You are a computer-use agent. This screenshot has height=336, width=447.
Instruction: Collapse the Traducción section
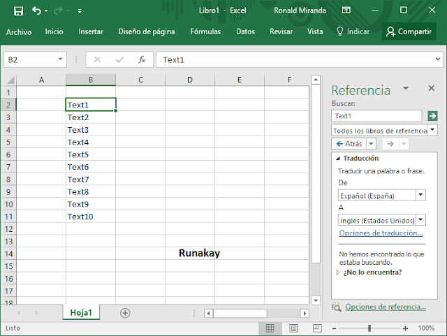tap(337, 159)
